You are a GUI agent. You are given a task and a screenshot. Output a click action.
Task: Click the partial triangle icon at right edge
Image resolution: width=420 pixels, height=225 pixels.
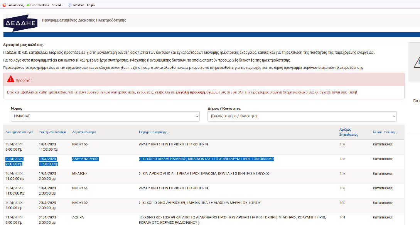tap(417, 62)
